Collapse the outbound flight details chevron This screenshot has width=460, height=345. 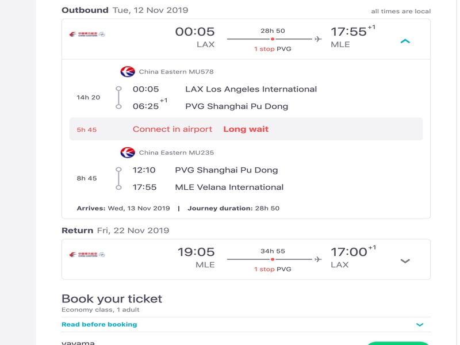(405, 41)
